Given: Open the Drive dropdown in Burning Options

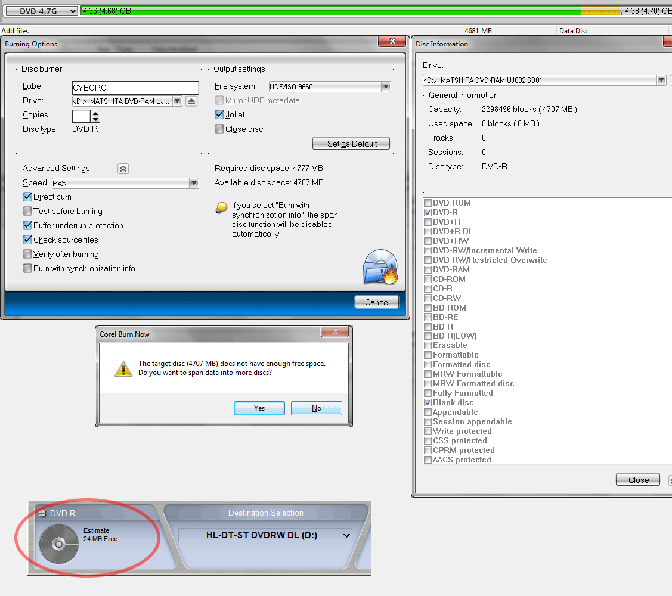Looking at the screenshot, I should point(127,101).
